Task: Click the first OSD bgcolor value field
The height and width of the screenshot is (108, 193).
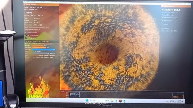Action: (x=163, y=31)
